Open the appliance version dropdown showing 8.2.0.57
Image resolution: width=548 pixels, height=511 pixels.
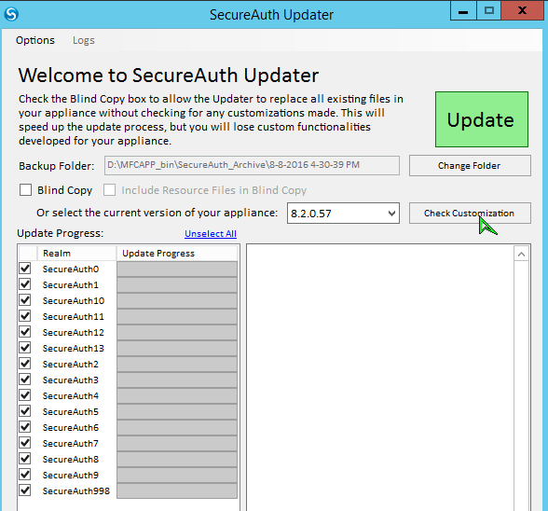click(x=343, y=213)
